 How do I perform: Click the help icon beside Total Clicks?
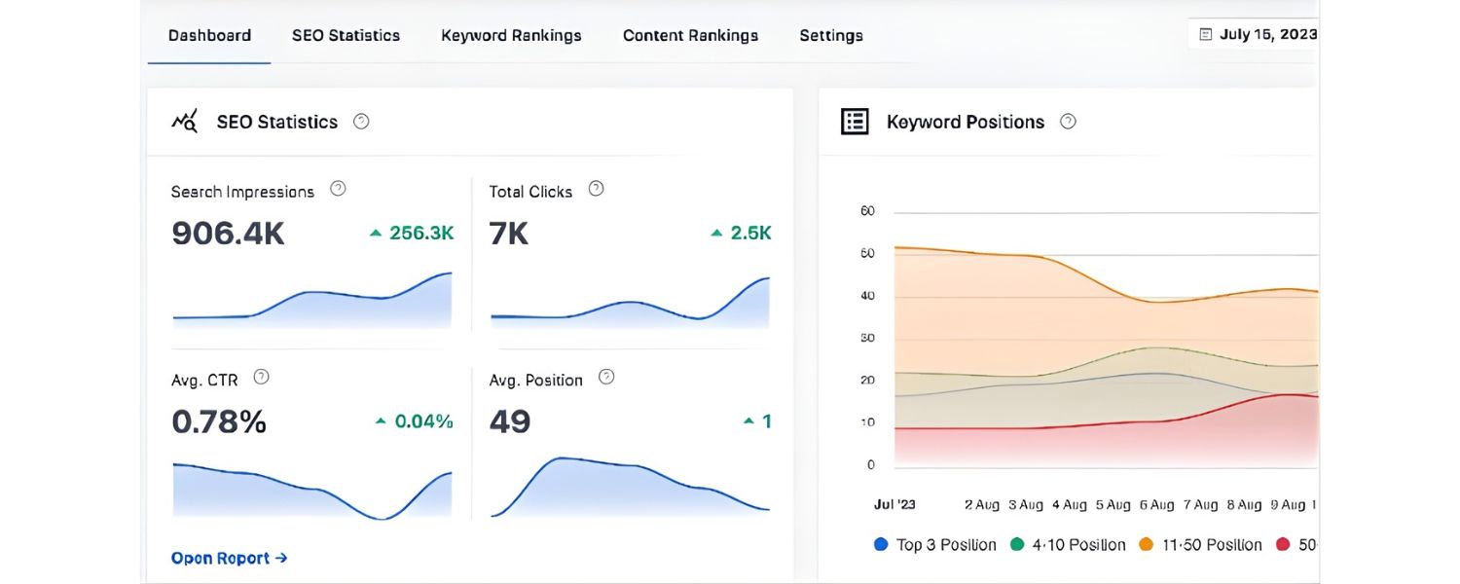(x=595, y=188)
